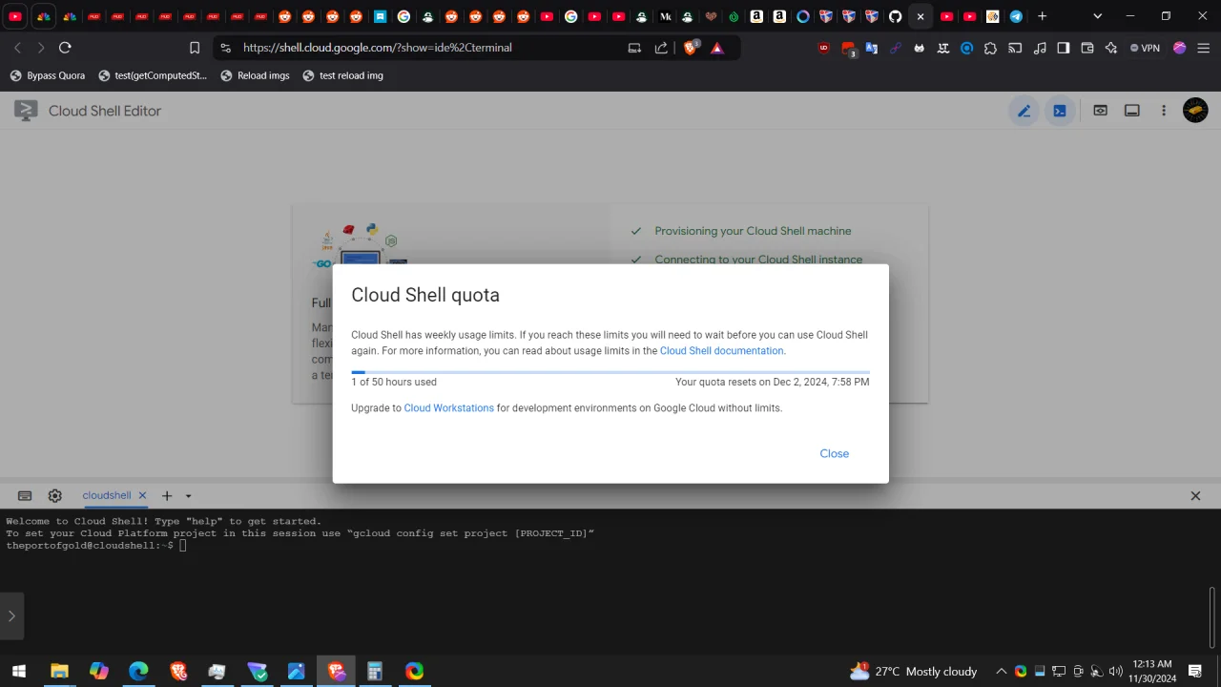The height and width of the screenshot is (687, 1221).
Task: Click the share page icon
Action: tap(661, 48)
